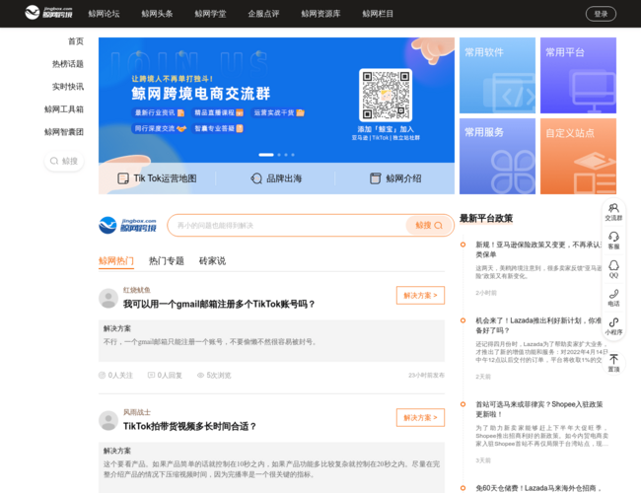Open question about gmail注册多个TikTok账号
The height and width of the screenshot is (493, 641).
tap(219, 304)
